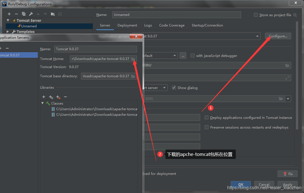304x193 pixels.
Task: Browse for Tomcat base directory folder
Action: [133, 76]
